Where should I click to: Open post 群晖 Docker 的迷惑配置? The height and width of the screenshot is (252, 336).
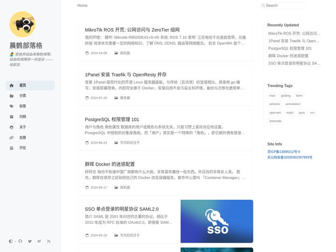(110, 164)
